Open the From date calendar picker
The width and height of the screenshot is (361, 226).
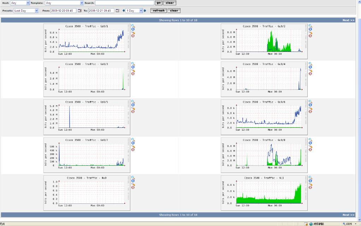tap(79, 11)
